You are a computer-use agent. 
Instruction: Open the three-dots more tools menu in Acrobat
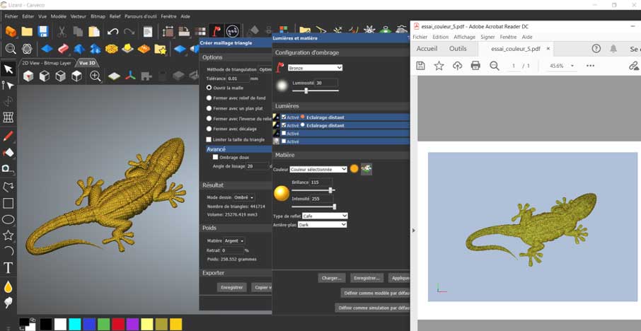tap(590, 66)
